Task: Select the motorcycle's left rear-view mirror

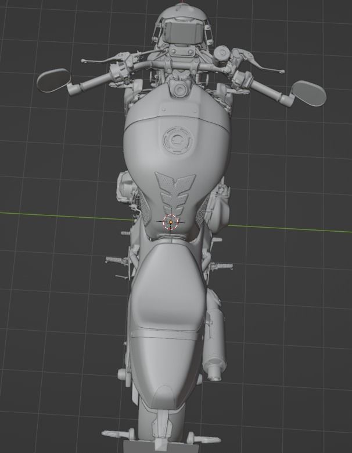Action: [54, 80]
